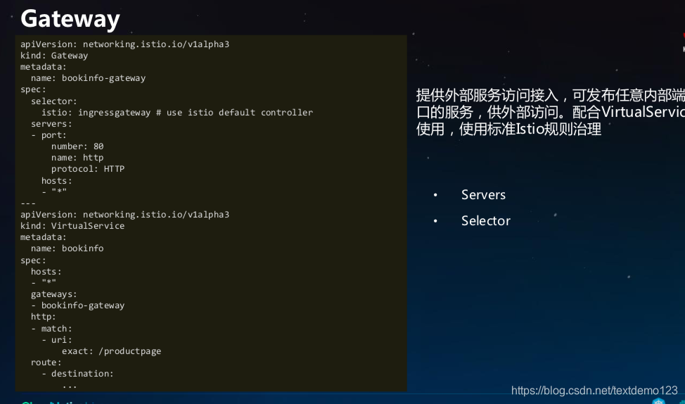Click the apiVersion line directly above "kind: Gateway"

click(124, 44)
